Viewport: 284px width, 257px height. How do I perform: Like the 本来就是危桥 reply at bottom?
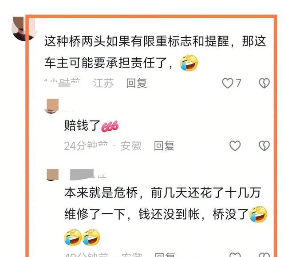(x=235, y=255)
